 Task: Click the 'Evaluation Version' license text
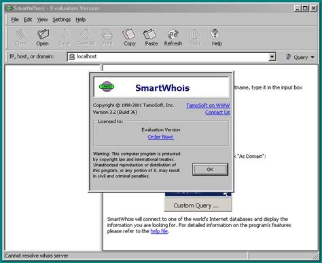tap(161, 129)
